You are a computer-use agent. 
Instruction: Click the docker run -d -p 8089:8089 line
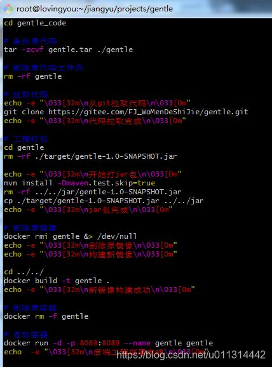(x=109, y=343)
